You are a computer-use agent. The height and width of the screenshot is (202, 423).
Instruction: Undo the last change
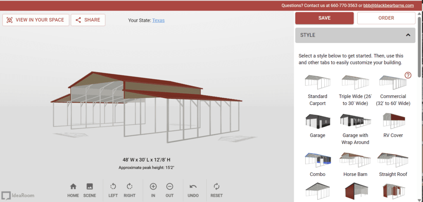[193, 187]
